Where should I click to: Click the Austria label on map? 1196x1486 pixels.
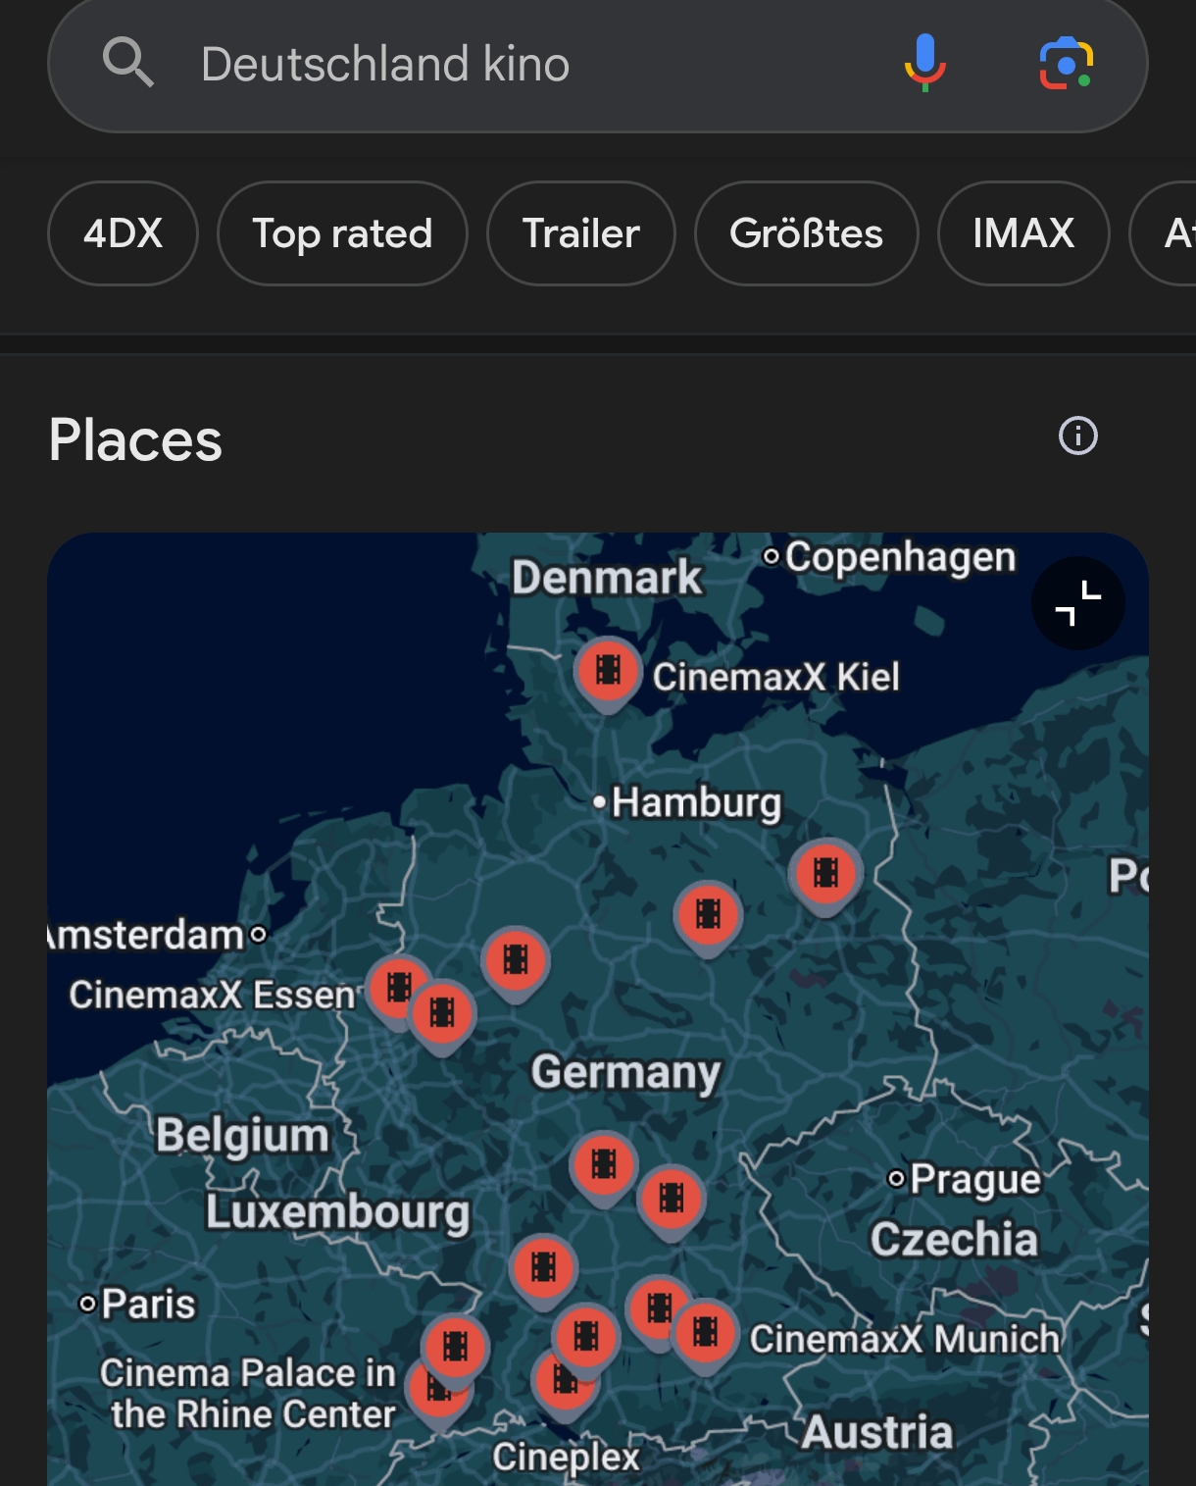(x=877, y=1433)
